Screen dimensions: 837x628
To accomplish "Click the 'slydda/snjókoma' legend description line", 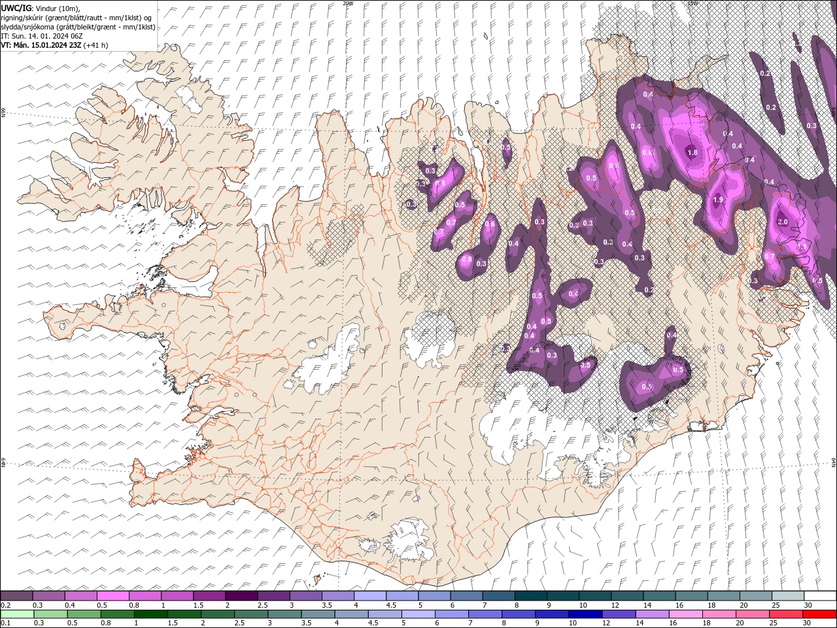I will tap(78, 27).
